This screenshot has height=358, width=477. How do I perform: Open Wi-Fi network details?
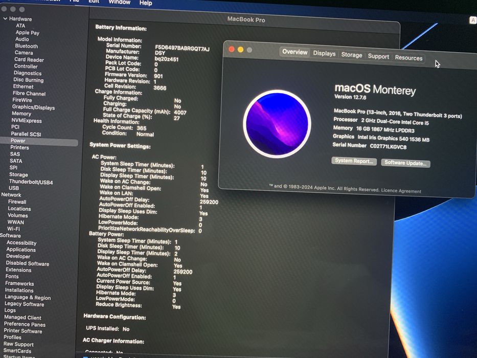pos(13,229)
